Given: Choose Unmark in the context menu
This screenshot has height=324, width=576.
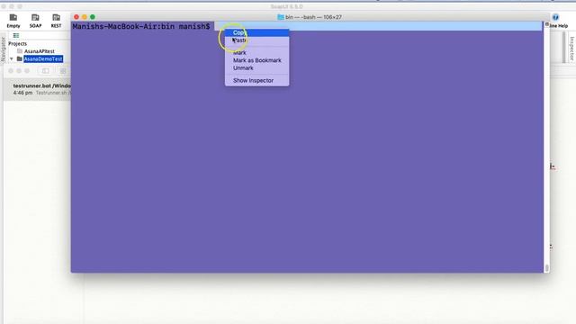Looking at the screenshot, I should click(x=256, y=68).
